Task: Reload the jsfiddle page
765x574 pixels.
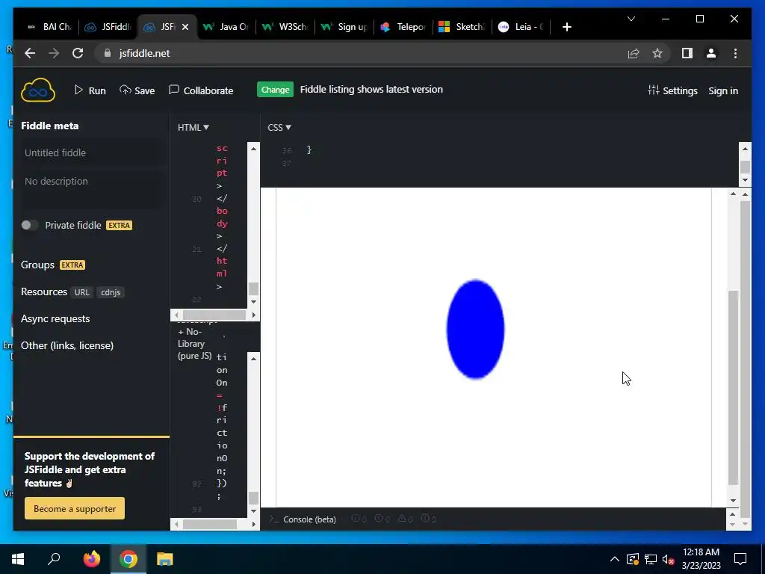Action: (x=78, y=53)
